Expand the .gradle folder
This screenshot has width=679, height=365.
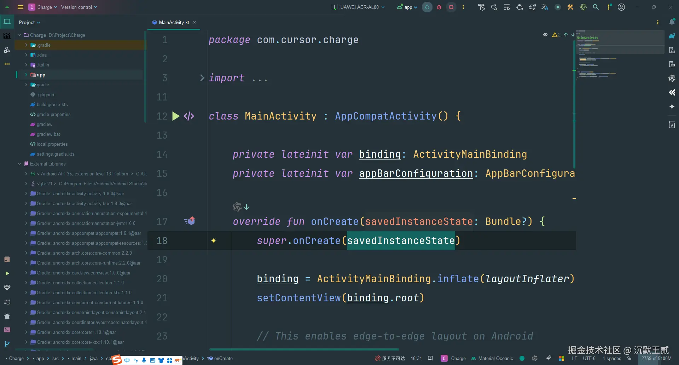[26, 45]
